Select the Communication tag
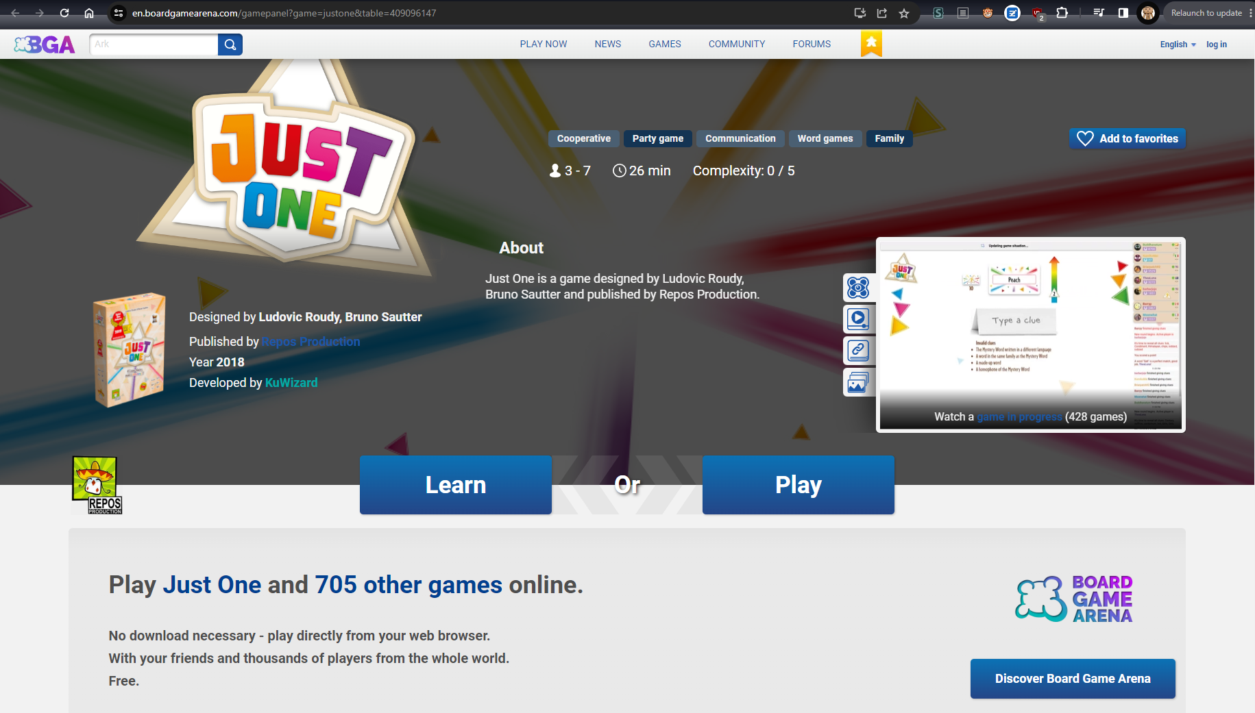1255x713 pixels. (x=740, y=138)
